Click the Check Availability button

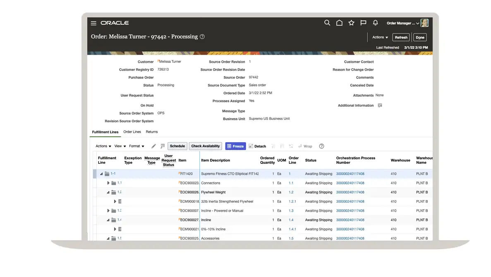pos(205,146)
